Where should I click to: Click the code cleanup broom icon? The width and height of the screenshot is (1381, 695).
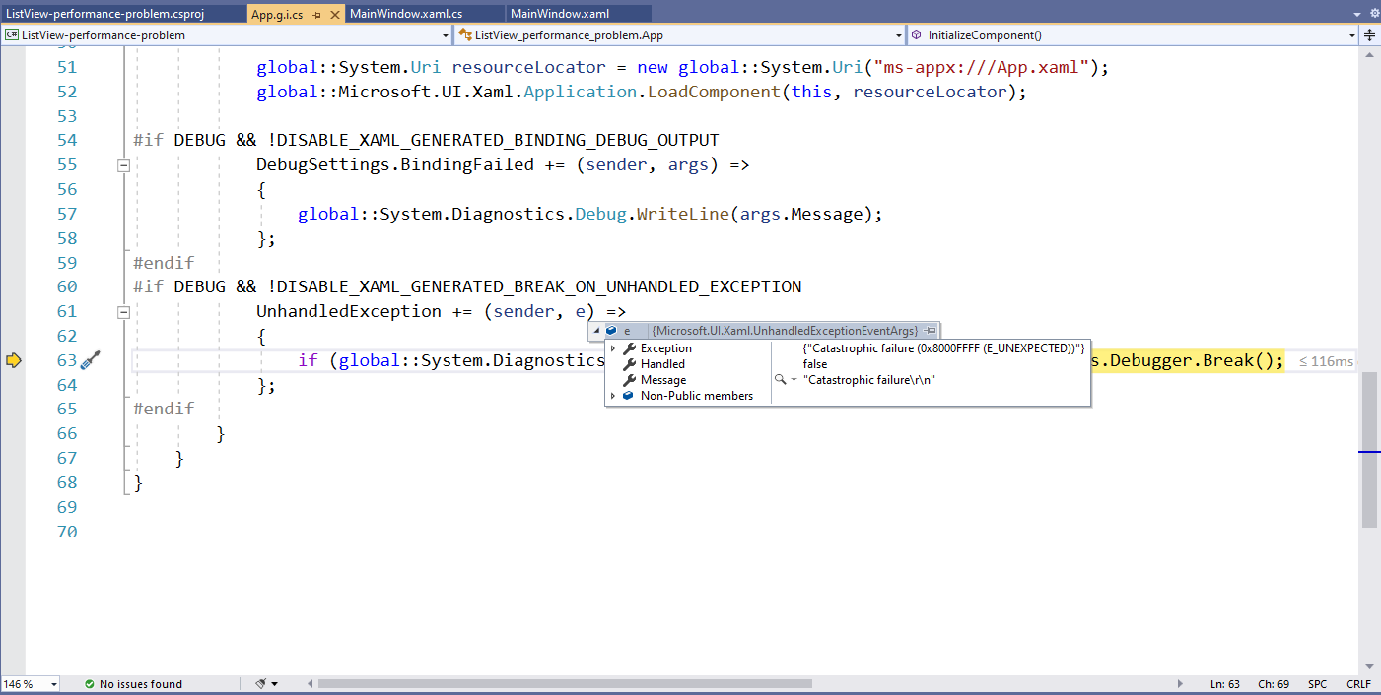pyautogui.click(x=261, y=684)
